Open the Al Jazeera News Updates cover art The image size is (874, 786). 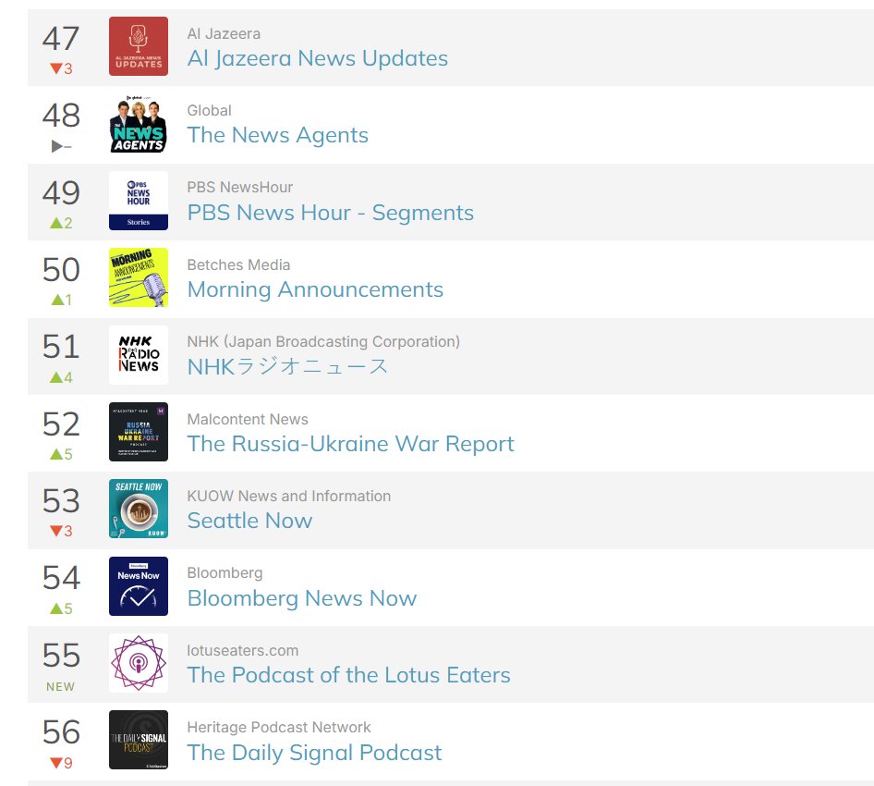pos(139,46)
